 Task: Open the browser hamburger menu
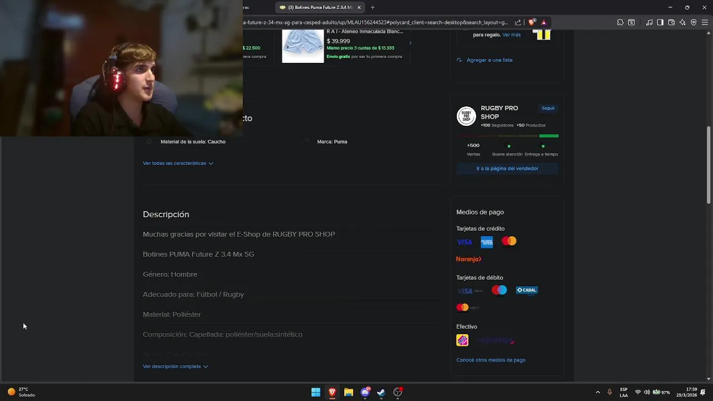point(704,22)
